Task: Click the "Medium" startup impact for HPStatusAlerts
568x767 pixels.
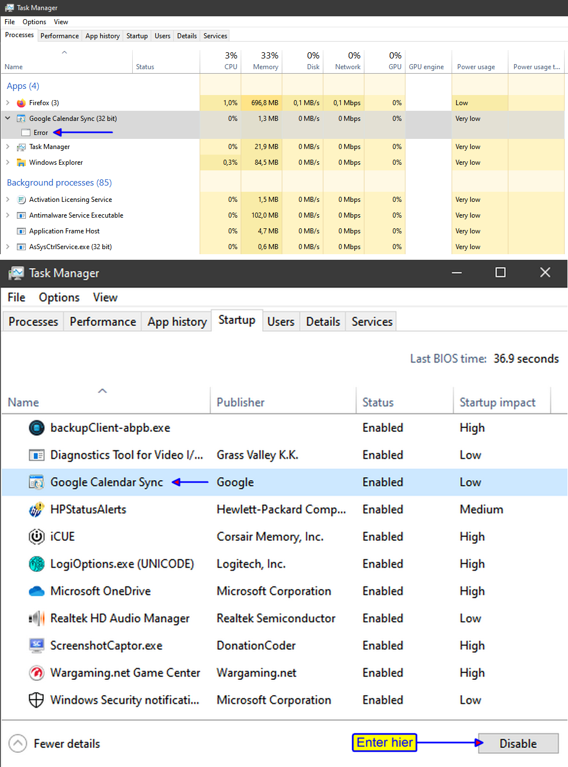Action: [x=481, y=509]
